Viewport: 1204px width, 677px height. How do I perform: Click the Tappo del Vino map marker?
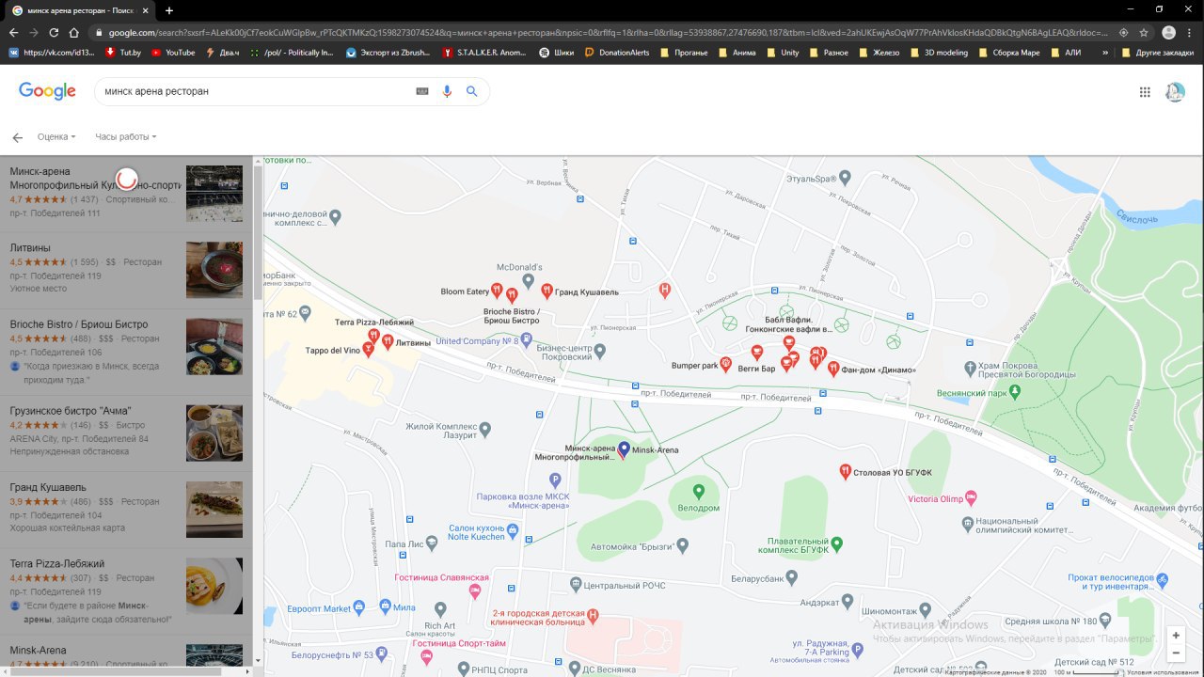[x=368, y=349]
